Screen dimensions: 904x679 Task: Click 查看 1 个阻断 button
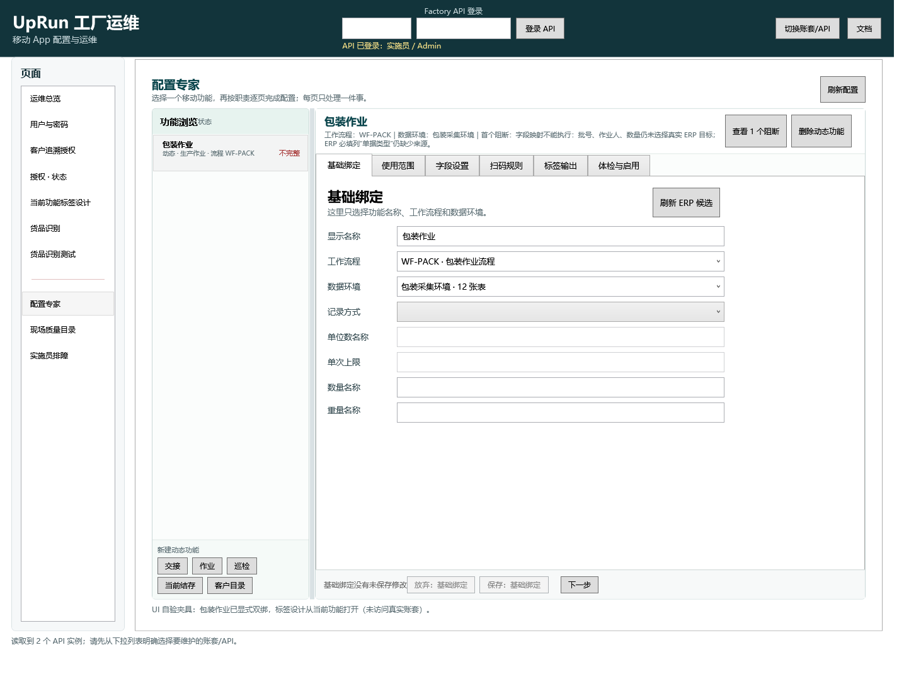point(755,131)
